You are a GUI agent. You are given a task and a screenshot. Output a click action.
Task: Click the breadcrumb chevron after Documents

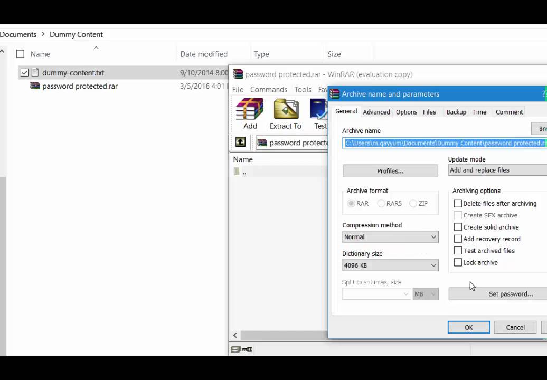(x=43, y=34)
